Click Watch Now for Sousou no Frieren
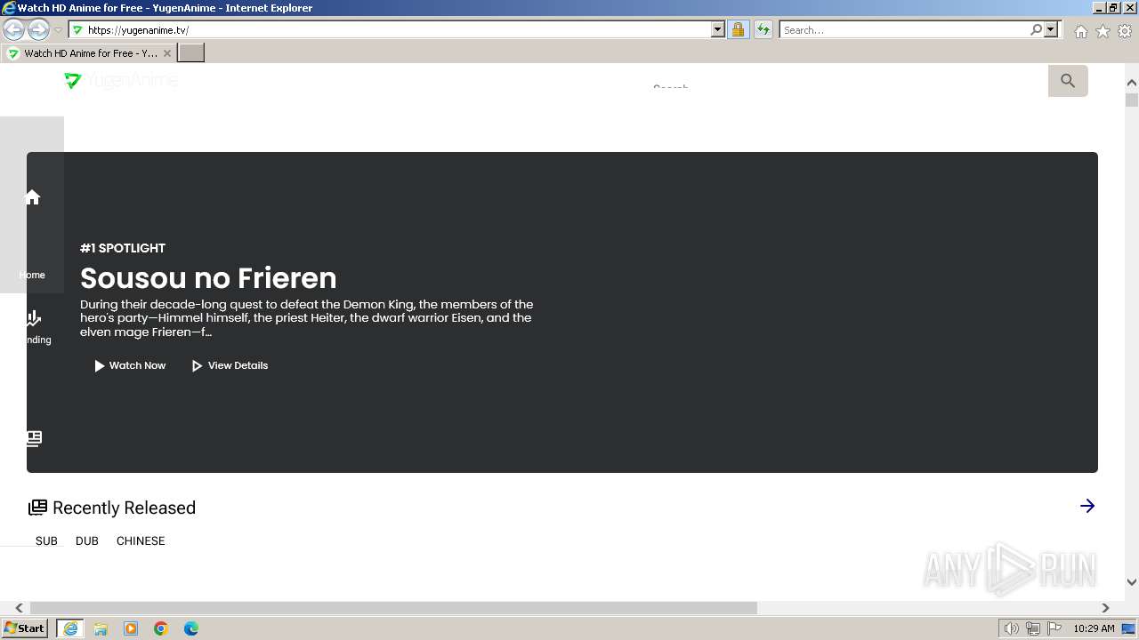The width and height of the screenshot is (1139, 640). coord(130,365)
